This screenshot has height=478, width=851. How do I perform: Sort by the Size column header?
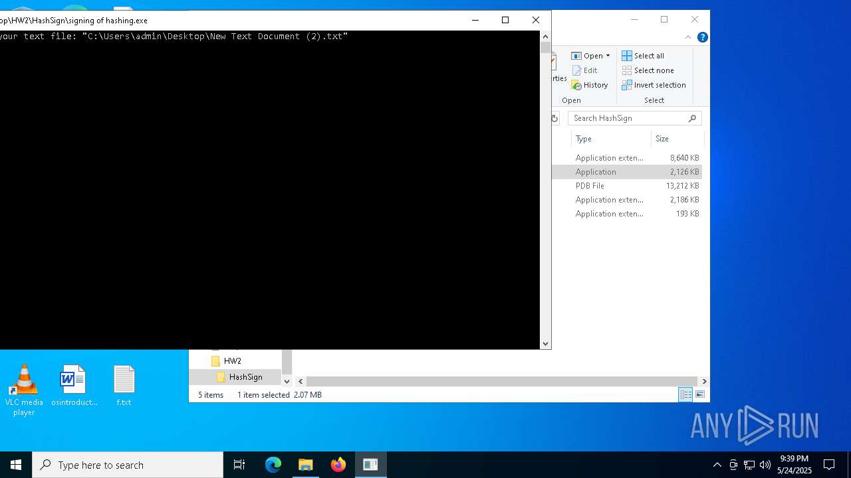coord(677,139)
